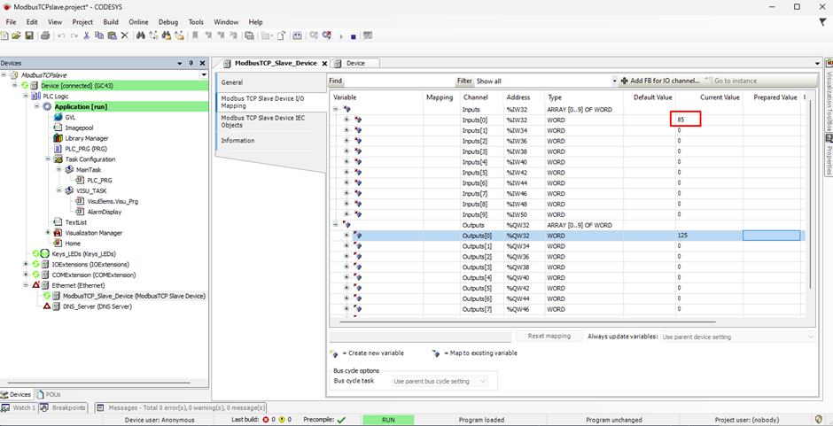Click the Open Project folder icon
This screenshot has height=426, width=833.
(x=17, y=35)
